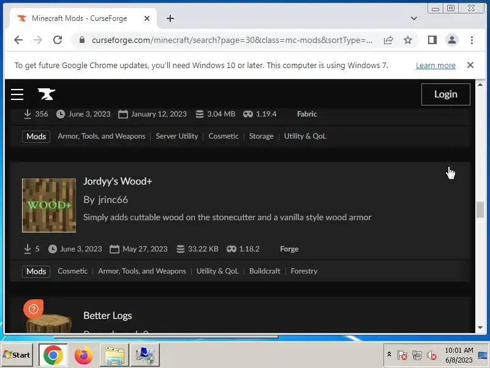Toggle the browser side panel
490x368 pixels.
pyautogui.click(x=432, y=40)
